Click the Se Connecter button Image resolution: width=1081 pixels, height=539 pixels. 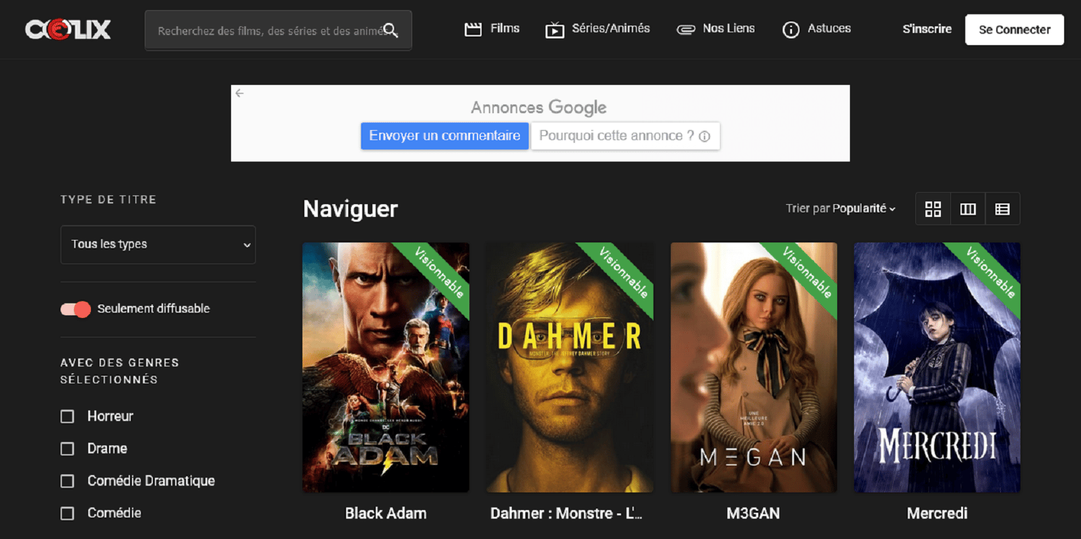coord(1014,30)
